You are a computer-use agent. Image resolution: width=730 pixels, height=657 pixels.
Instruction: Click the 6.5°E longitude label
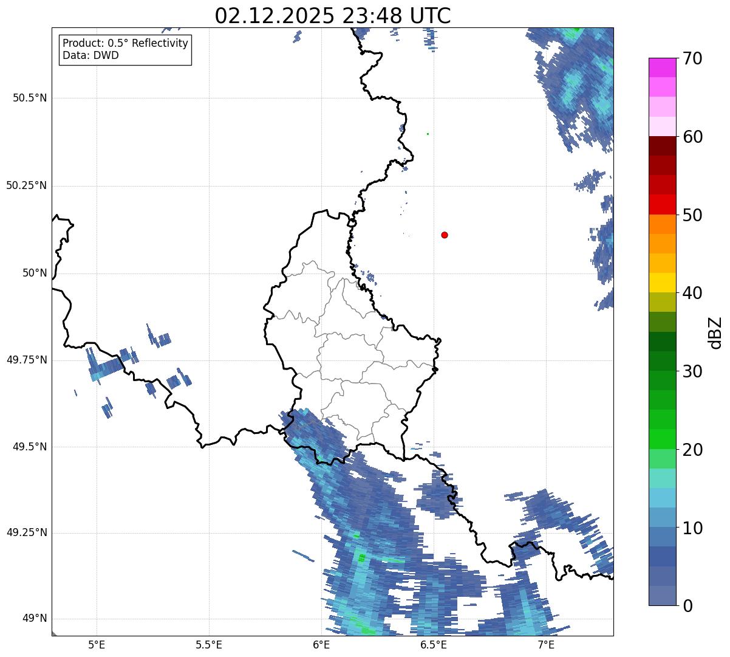[434, 644]
